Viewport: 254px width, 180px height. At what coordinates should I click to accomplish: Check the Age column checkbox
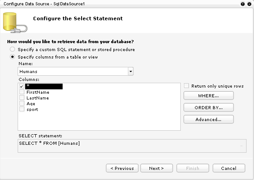(22, 103)
